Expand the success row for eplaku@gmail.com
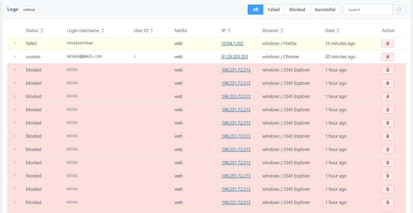This screenshot has height=213, width=413. click(14, 56)
